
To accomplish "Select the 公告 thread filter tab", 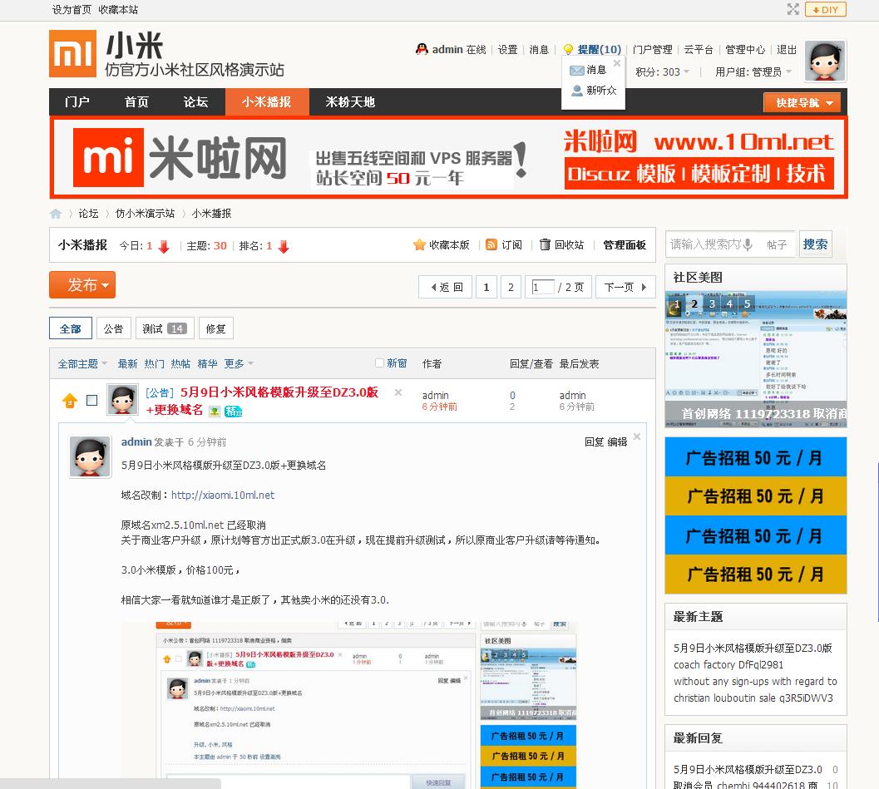I will click(x=113, y=328).
